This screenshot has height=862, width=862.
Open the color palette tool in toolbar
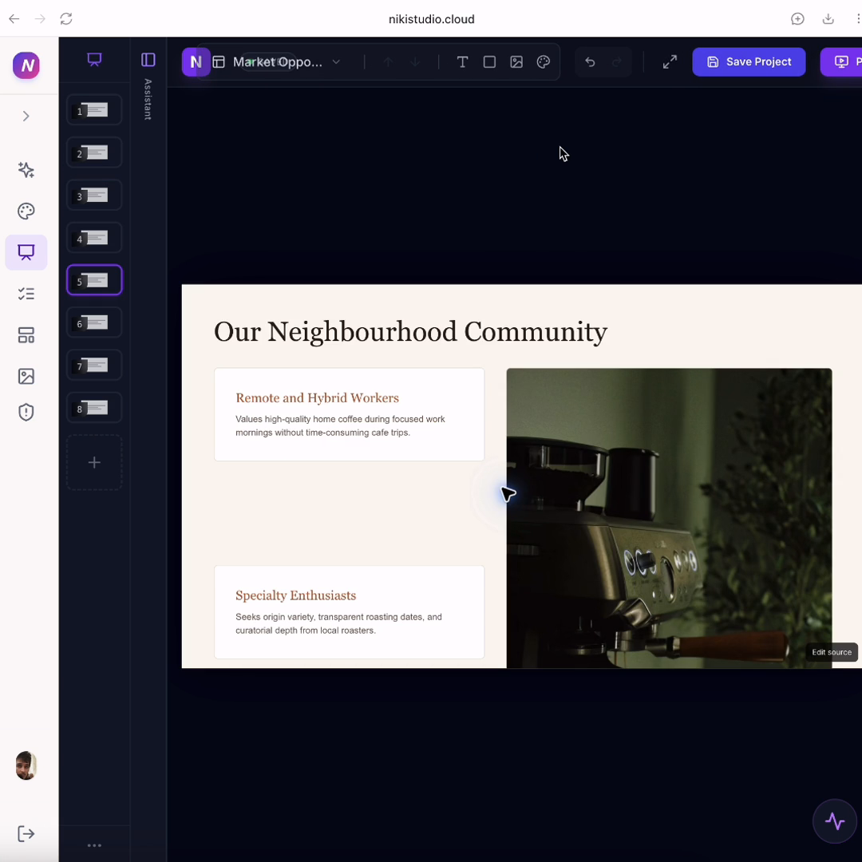tap(544, 62)
